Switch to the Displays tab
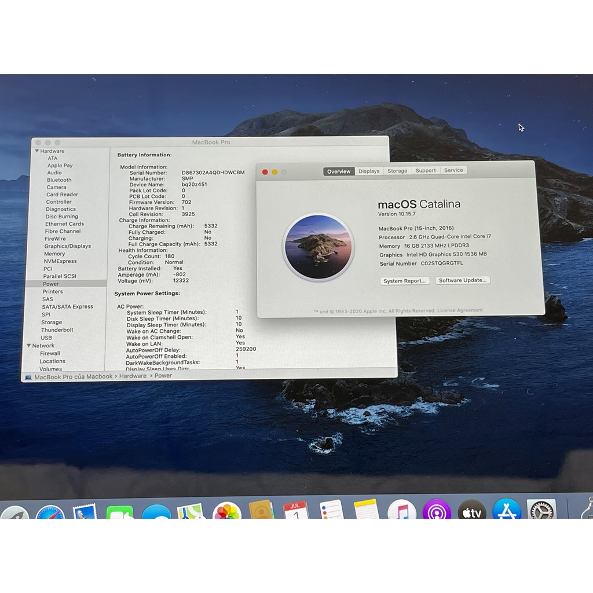This screenshot has width=593, height=593. 369,171
